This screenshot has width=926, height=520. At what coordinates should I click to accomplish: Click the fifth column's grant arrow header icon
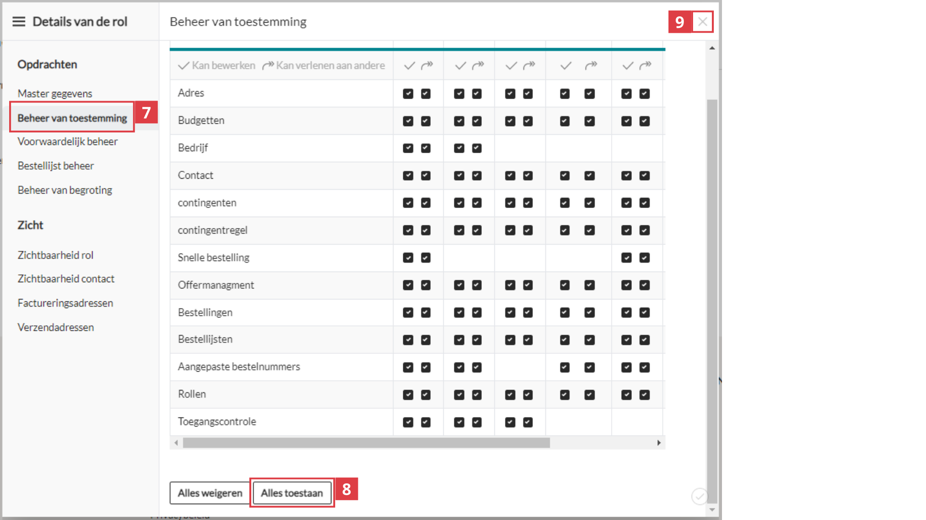click(645, 65)
